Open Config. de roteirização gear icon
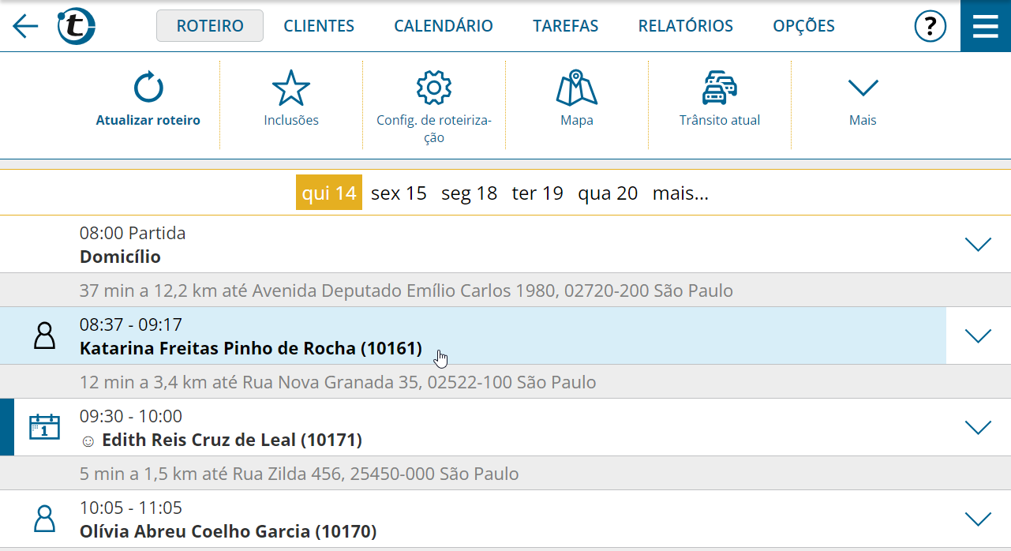This screenshot has width=1011, height=551. pos(433,88)
